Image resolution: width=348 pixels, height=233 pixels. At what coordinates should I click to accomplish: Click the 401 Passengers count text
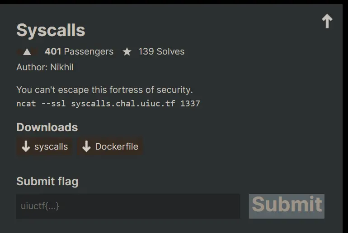point(79,51)
